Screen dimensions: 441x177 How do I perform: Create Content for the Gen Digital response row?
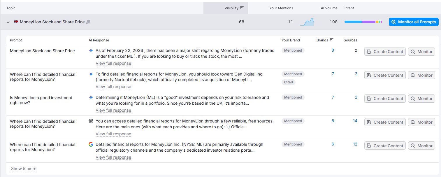point(385,75)
